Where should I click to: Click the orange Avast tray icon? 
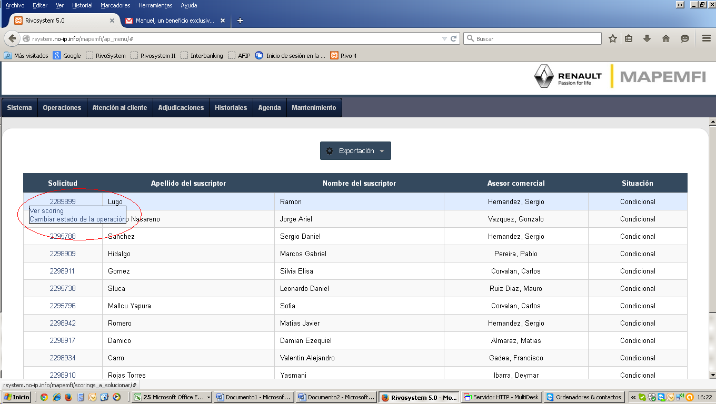(689, 397)
